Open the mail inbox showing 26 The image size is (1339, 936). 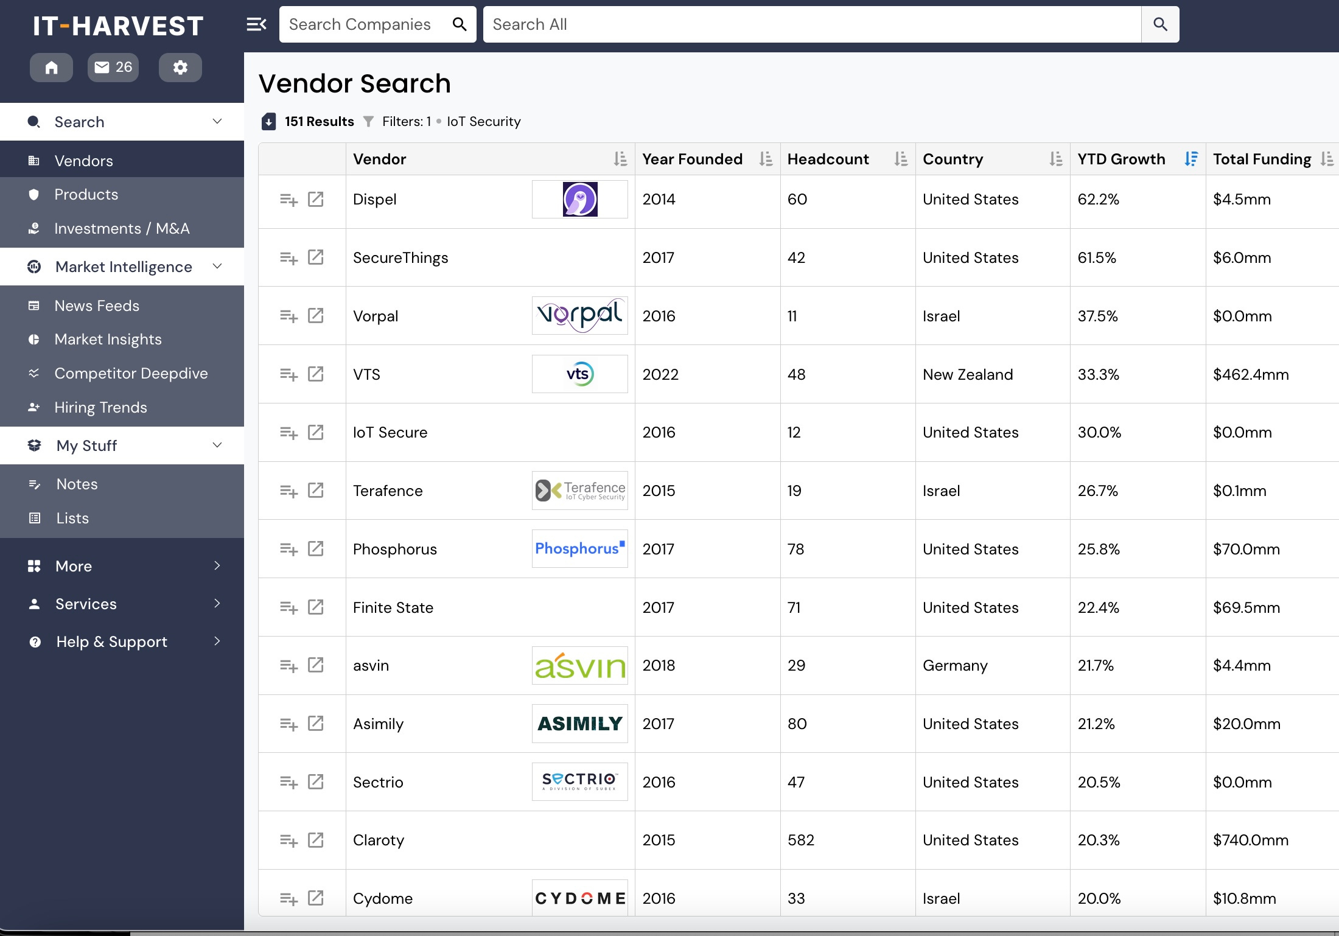(113, 67)
